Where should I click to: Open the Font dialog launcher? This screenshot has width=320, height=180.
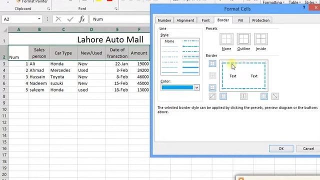pos(116,9)
